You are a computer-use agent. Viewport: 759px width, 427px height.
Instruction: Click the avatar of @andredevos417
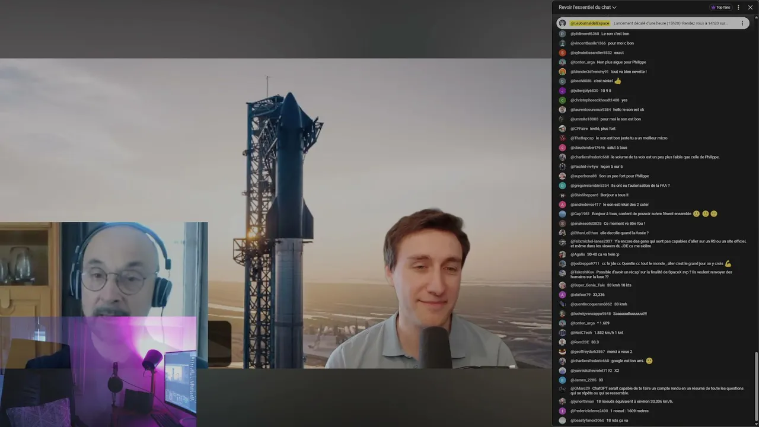[x=562, y=205]
